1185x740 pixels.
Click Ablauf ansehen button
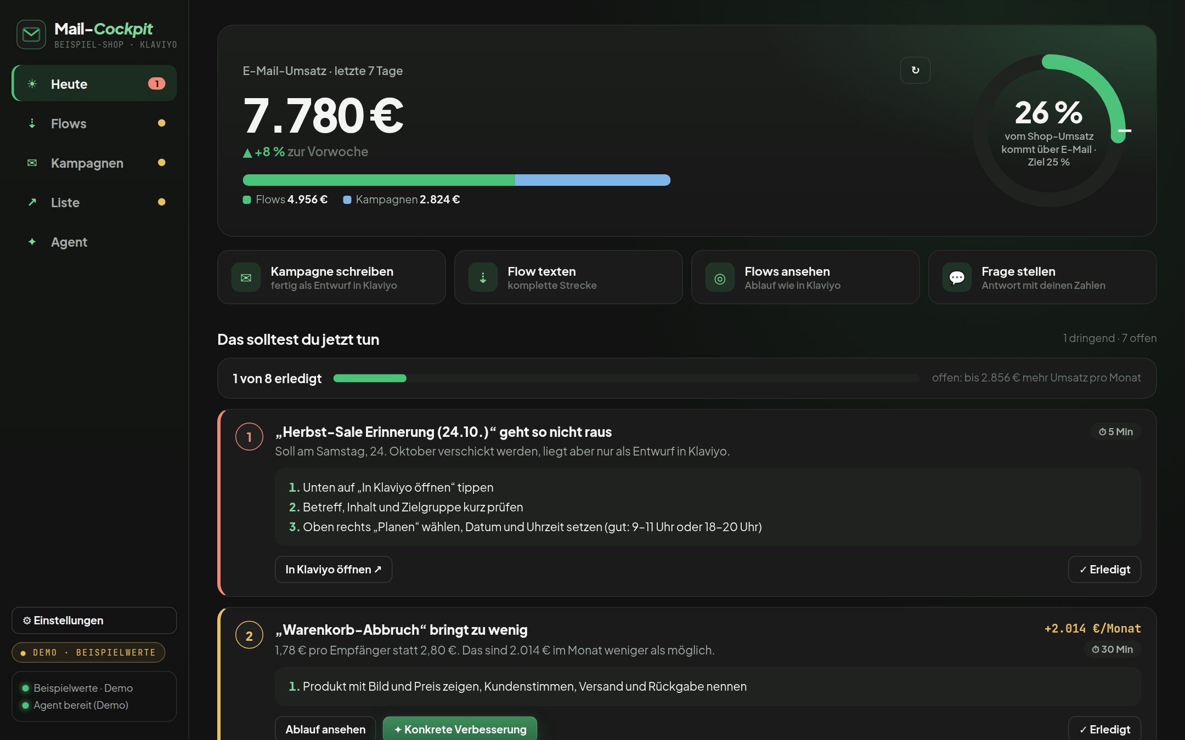click(325, 729)
